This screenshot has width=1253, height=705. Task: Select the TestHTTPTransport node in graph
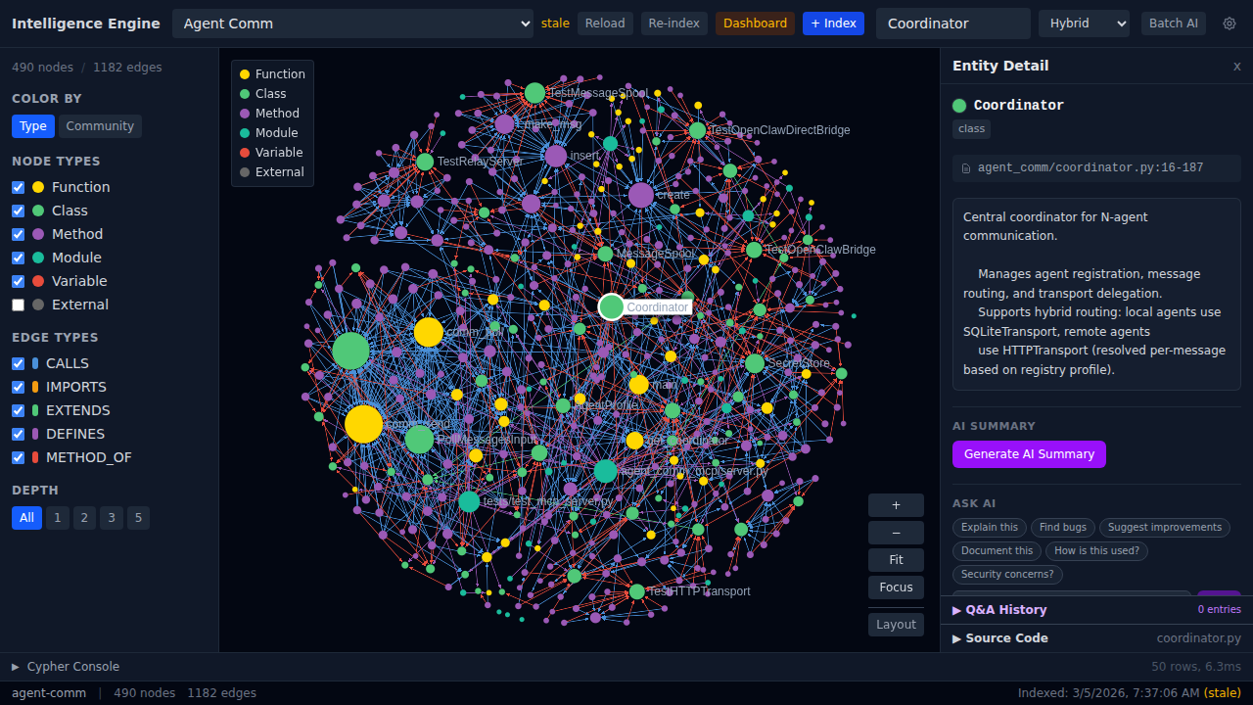tap(637, 591)
